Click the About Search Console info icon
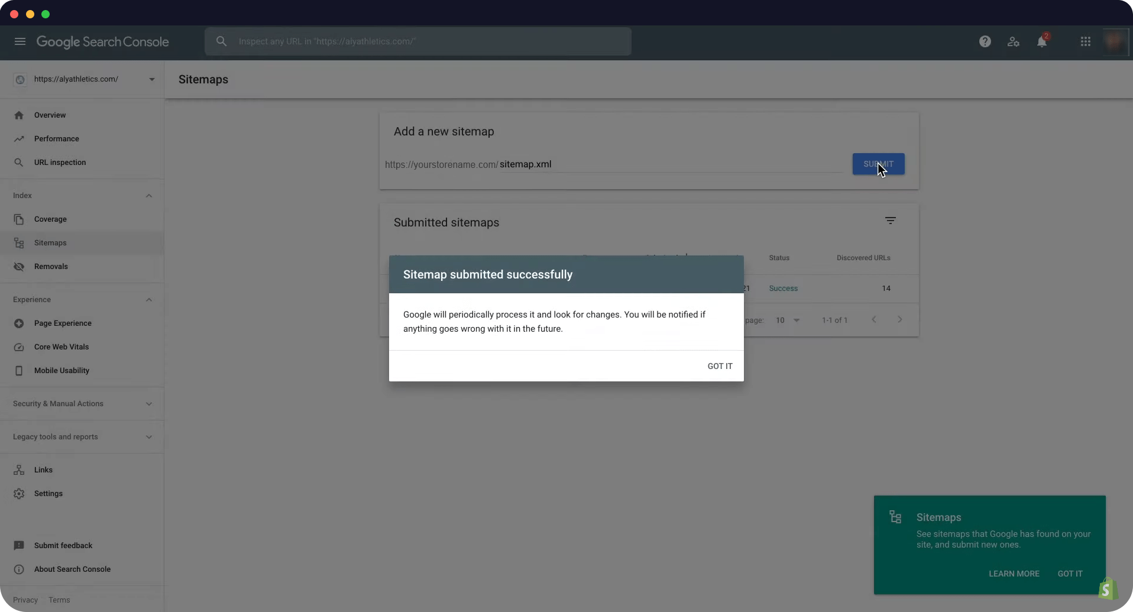Screen dimensions: 1133x612 tap(19, 569)
